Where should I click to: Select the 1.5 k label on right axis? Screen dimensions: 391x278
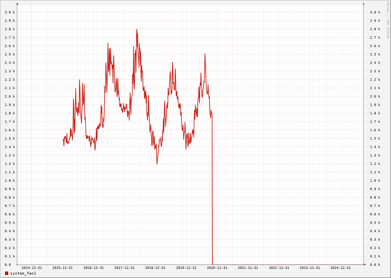tap(375, 138)
